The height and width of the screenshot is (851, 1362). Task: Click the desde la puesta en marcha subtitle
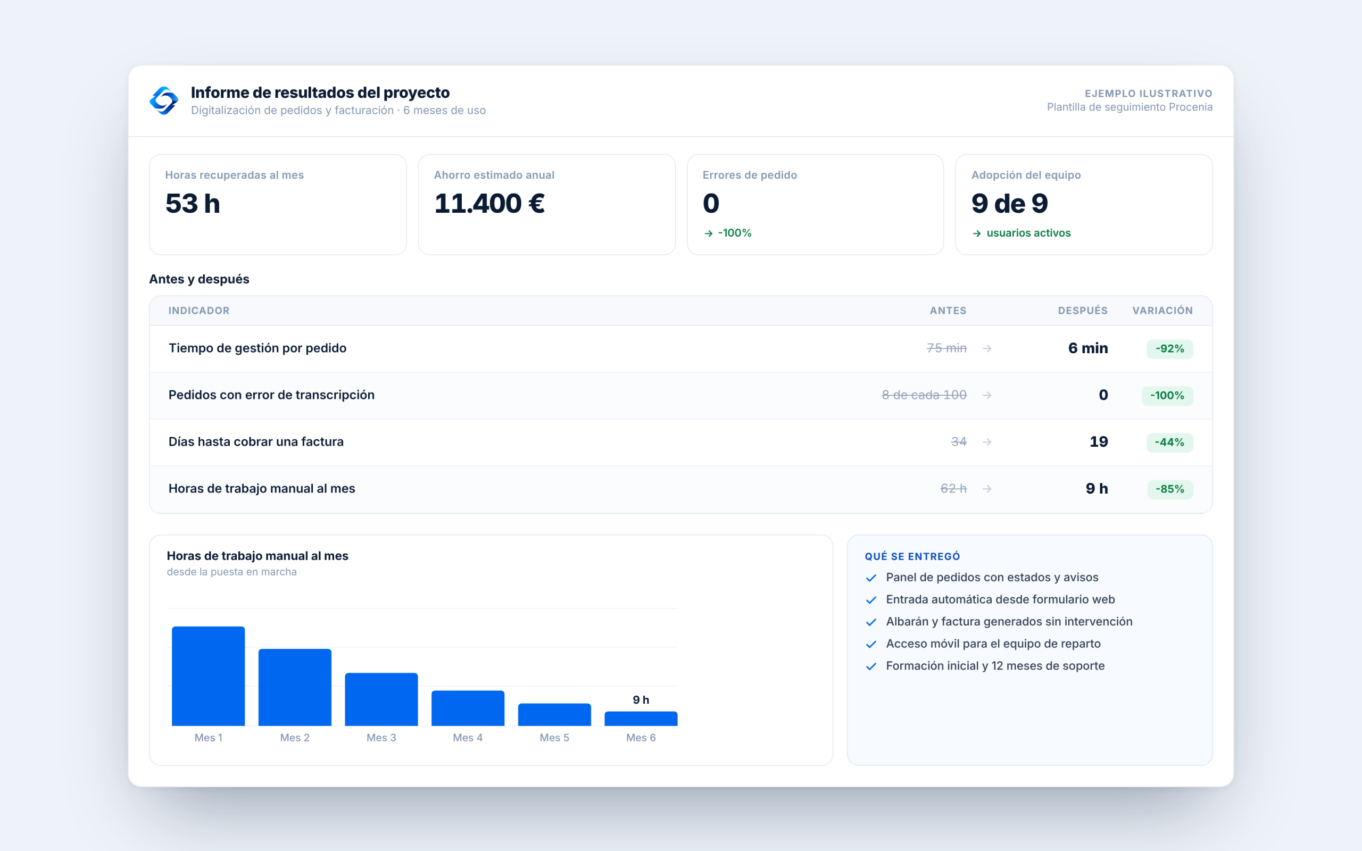pos(232,572)
